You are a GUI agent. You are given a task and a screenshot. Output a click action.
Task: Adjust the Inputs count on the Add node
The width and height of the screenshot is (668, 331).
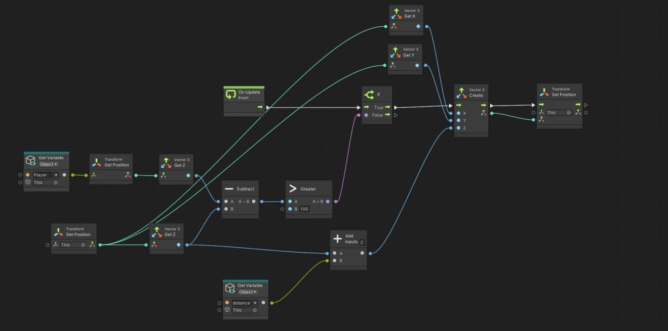(362, 243)
